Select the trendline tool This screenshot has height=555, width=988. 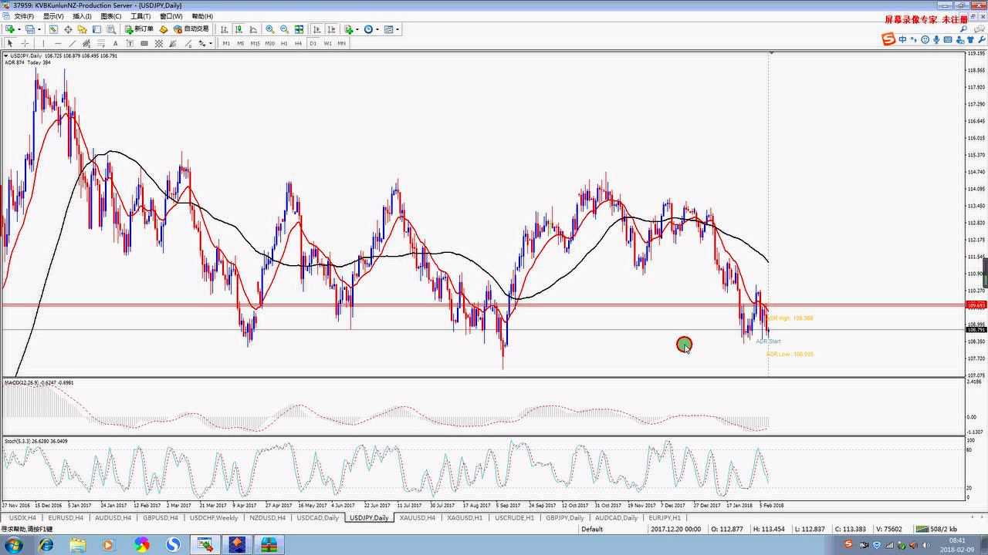click(x=72, y=43)
